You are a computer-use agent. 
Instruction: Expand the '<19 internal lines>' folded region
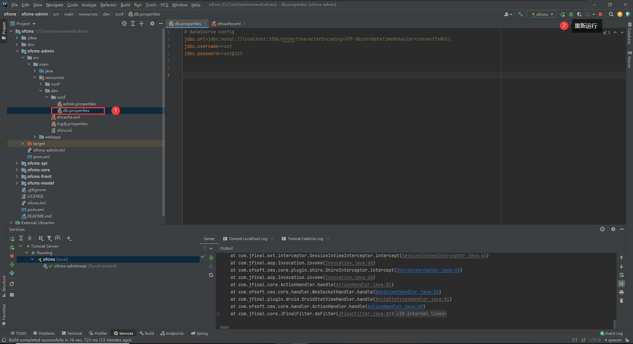pos(421,314)
